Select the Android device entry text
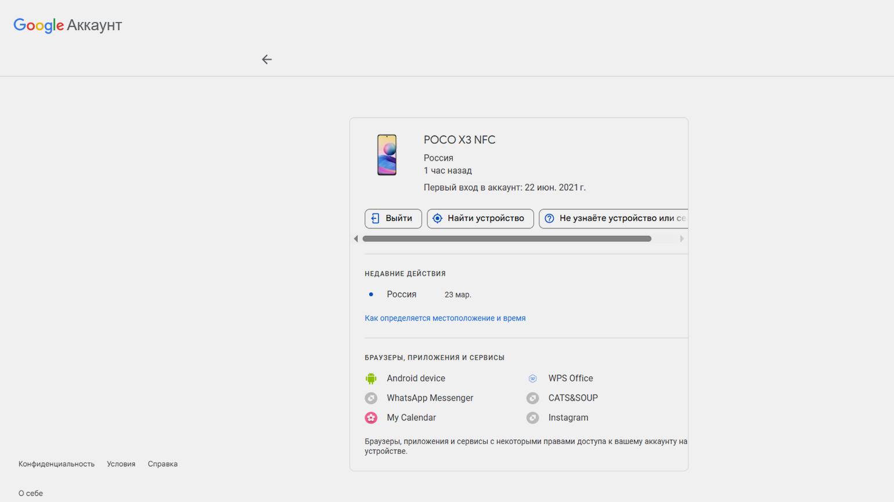 [x=416, y=379]
